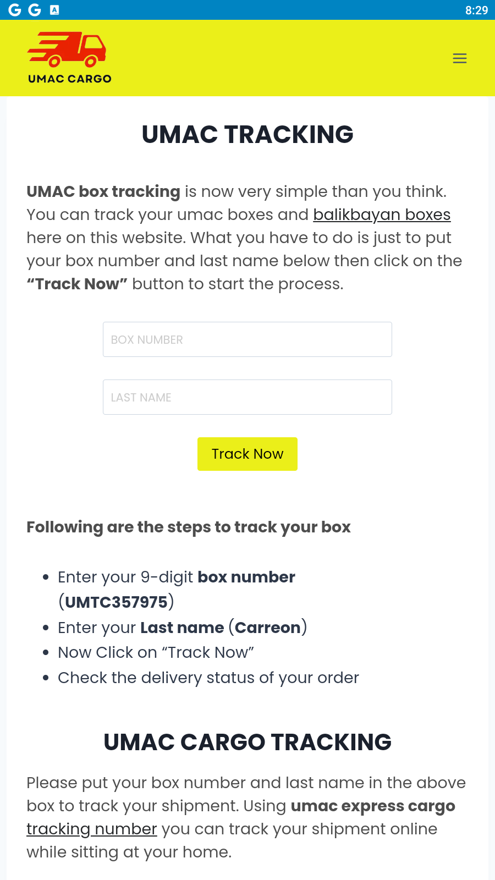Click the sample last name Carreon
The image size is (495, 880).
tap(268, 628)
